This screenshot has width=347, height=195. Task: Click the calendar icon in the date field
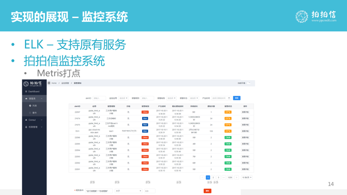pyautogui.click(x=229, y=98)
